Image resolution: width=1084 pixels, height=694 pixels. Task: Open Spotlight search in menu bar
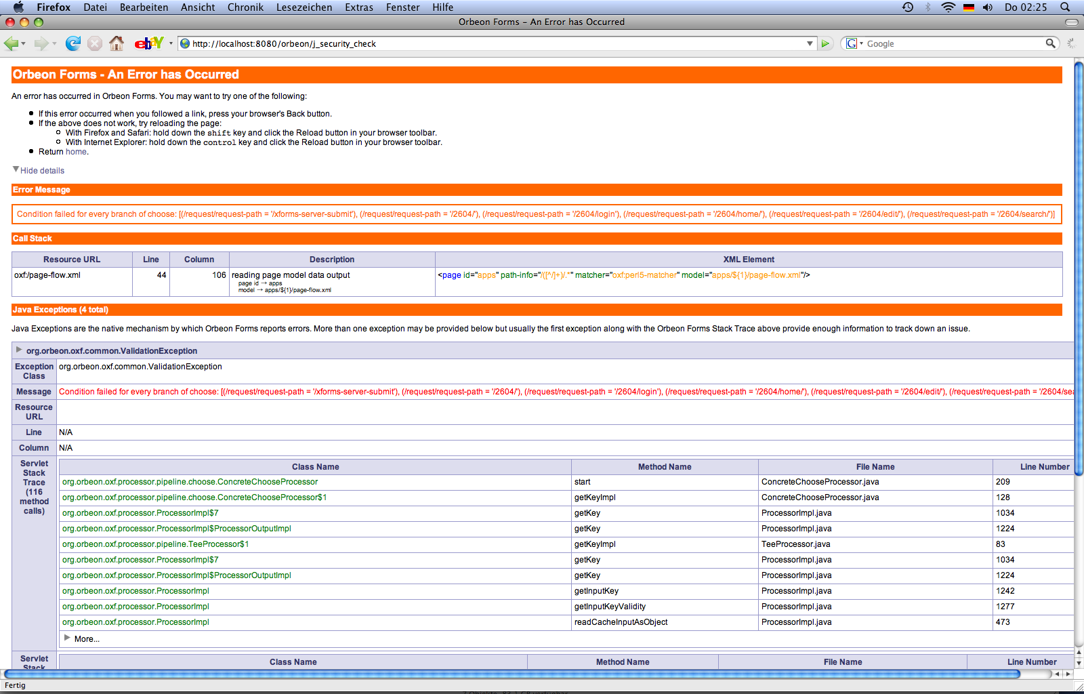coord(1065,7)
